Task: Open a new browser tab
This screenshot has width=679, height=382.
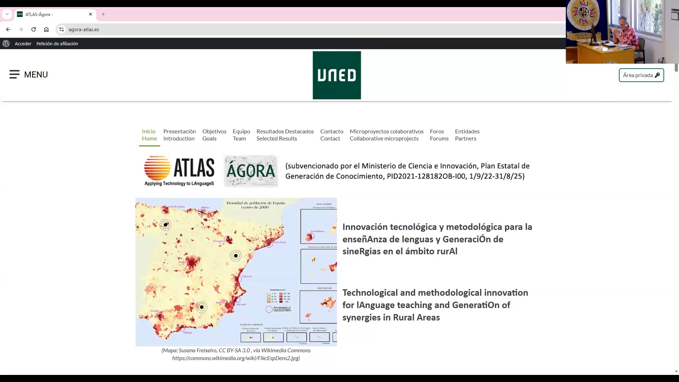Action: pos(103,14)
